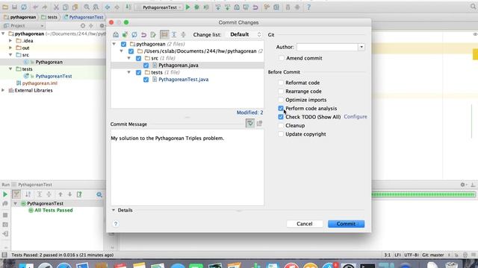The width and height of the screenshot is (478, 268).
Task: Click the sort alphabetically icon in Run panel
Action: click(28, 194)
